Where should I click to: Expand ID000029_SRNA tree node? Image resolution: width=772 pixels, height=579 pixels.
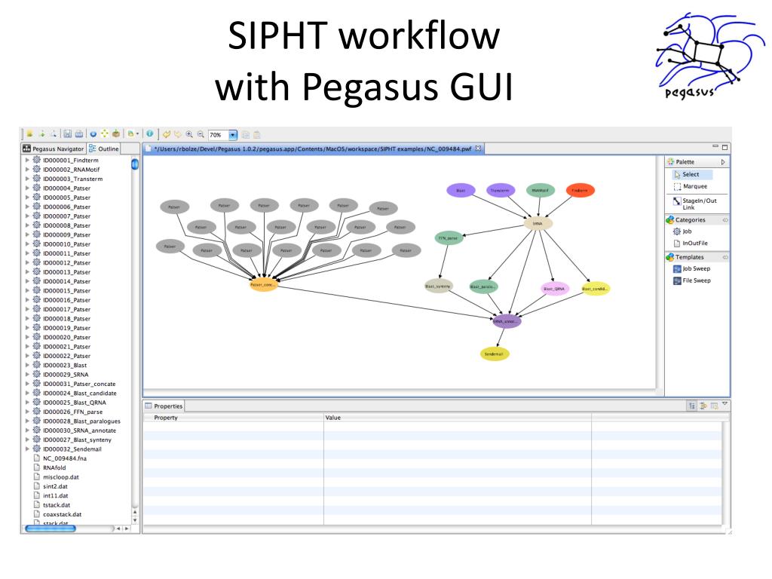pyautogui.click(x=27, y=375)
